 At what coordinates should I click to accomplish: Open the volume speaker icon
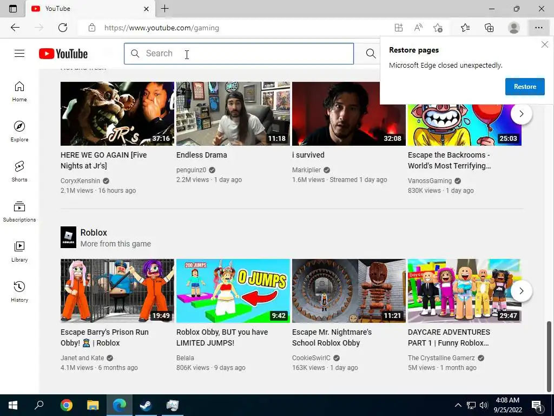click(484, 405)
